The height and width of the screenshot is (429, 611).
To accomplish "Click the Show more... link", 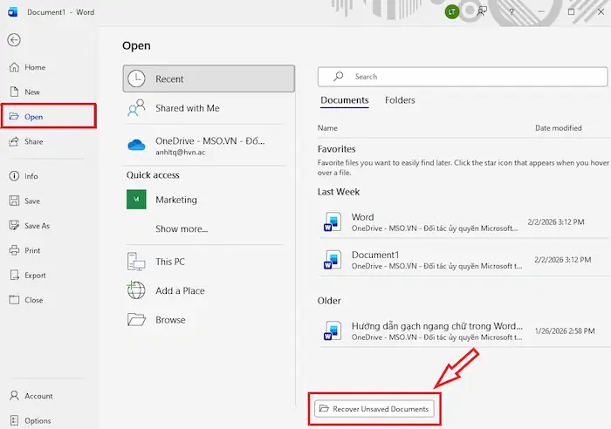I will tap(182, 229).
